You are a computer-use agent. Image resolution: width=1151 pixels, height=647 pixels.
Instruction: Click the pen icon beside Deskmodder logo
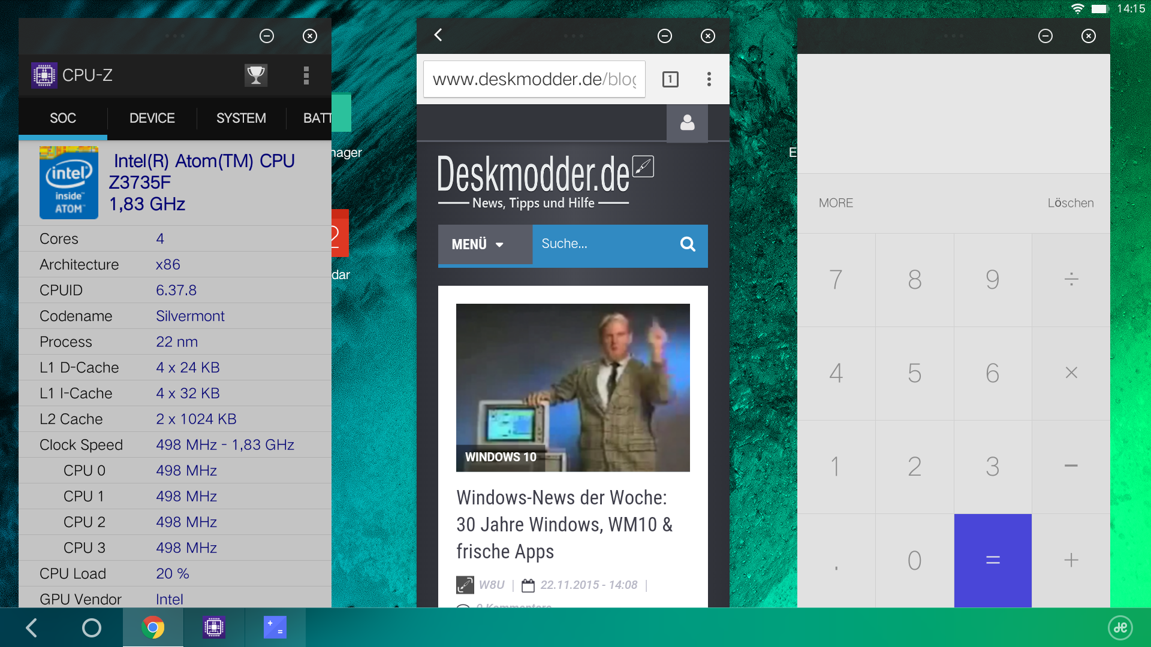(643, 167)
